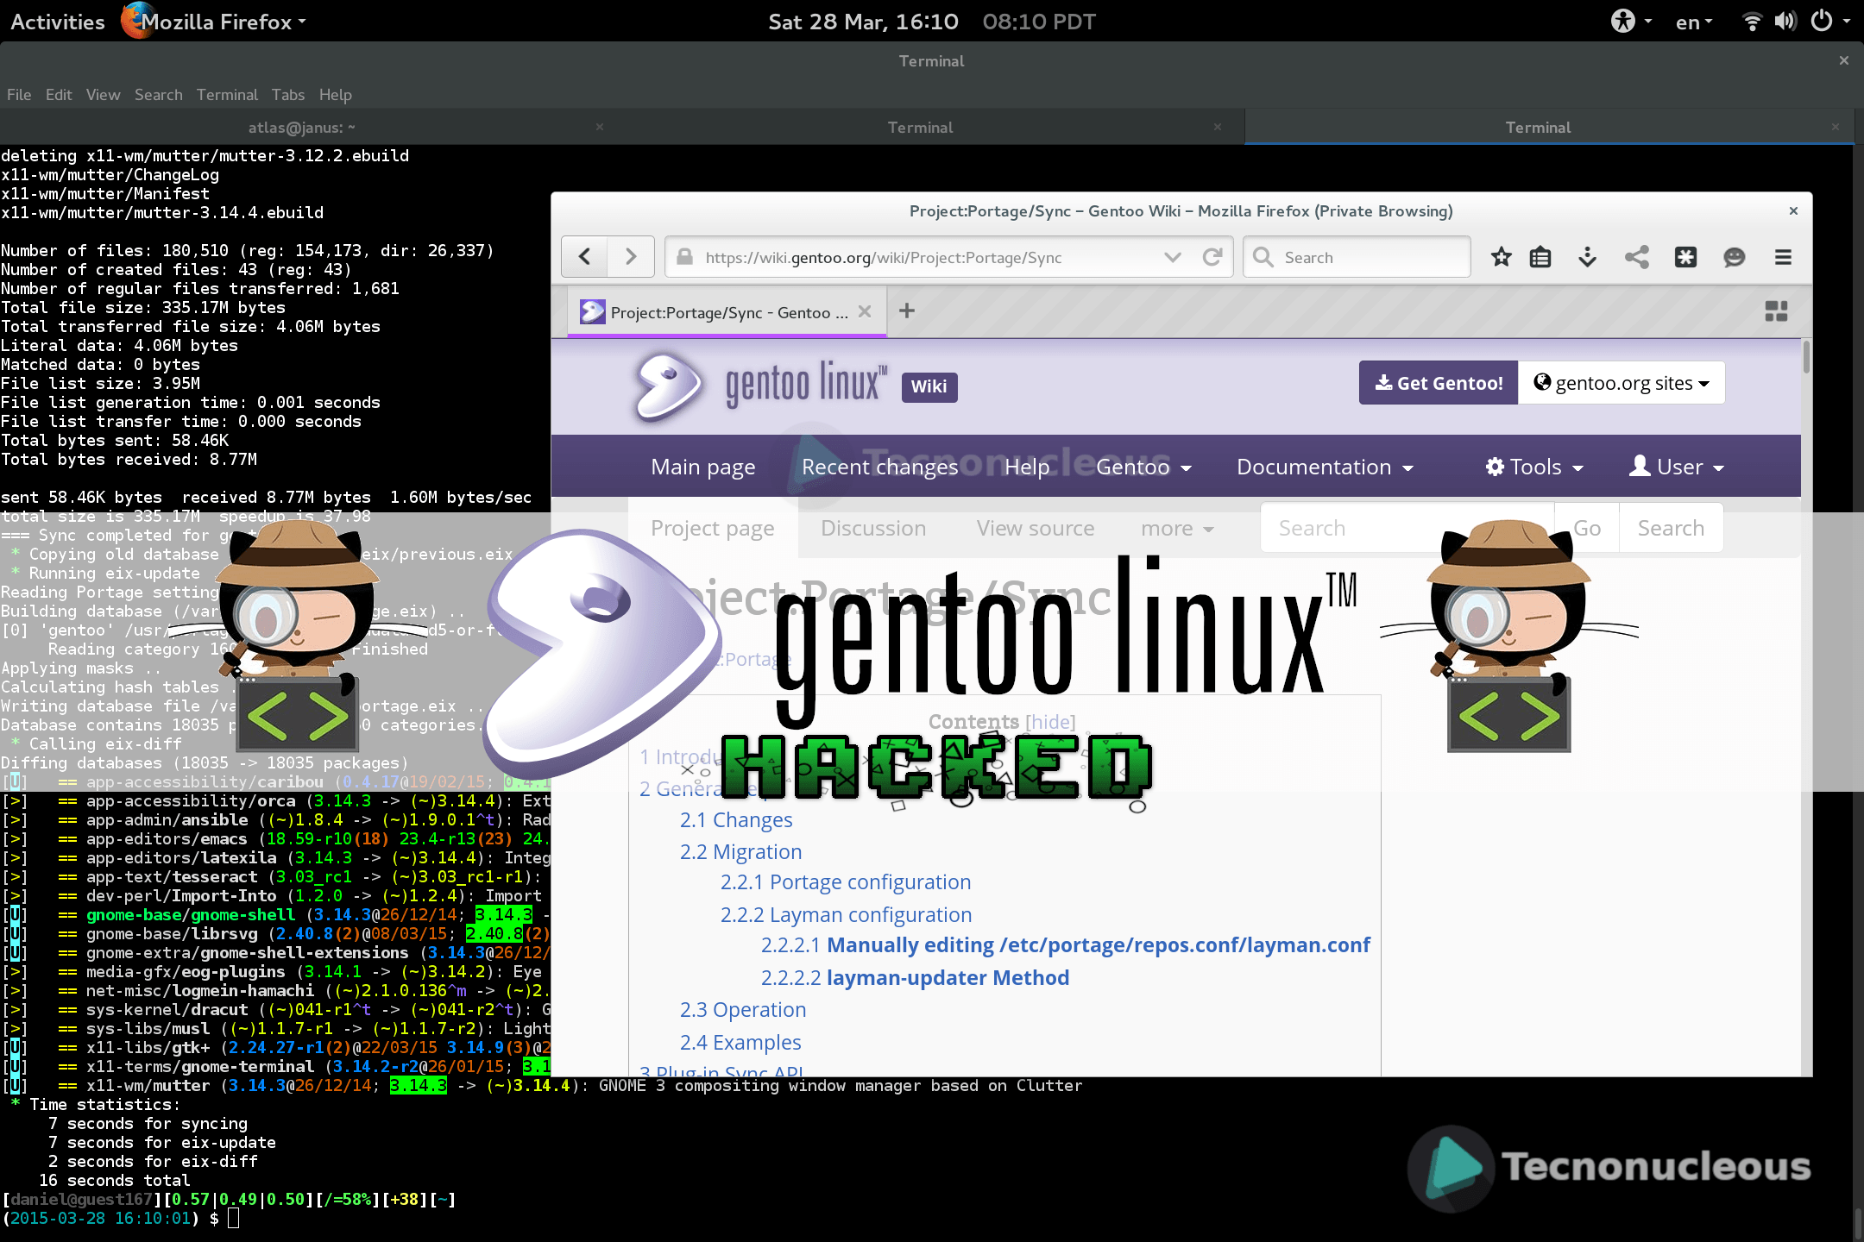Viewport: 1864px width, 1242px height.
Task: Open the Search menu in Terminal
Action: (158, 95)
